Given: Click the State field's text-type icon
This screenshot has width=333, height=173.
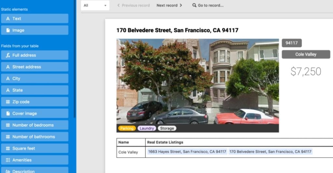Looking at the screenshot, I should pyautogui.click(x=8, y=90).
